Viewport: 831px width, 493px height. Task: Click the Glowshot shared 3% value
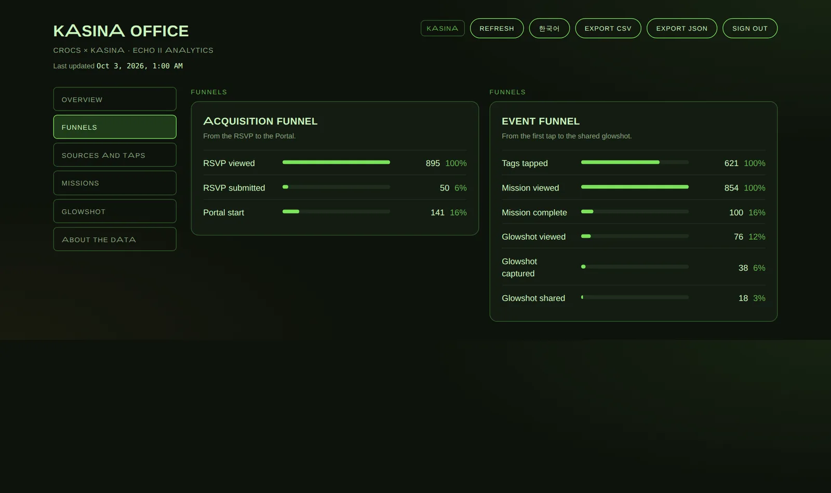coord(759,298)
